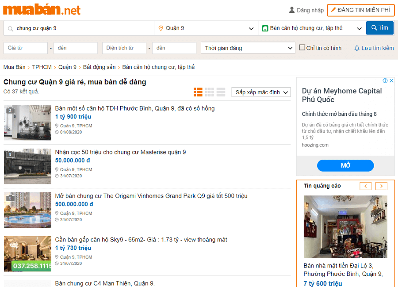Tick the Chỉ tin có hình checkbox
Screen dimensions: 398x287
(x=302, y=47)
